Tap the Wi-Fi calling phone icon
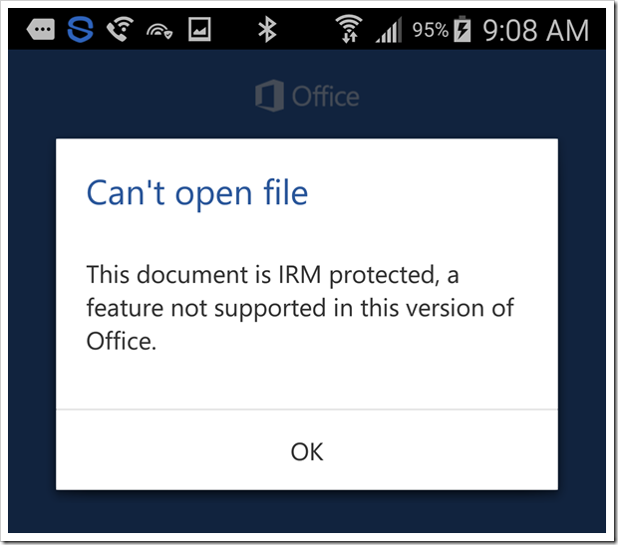The height and width of the screenshot is (545, 618). click(x=120, y=30)
